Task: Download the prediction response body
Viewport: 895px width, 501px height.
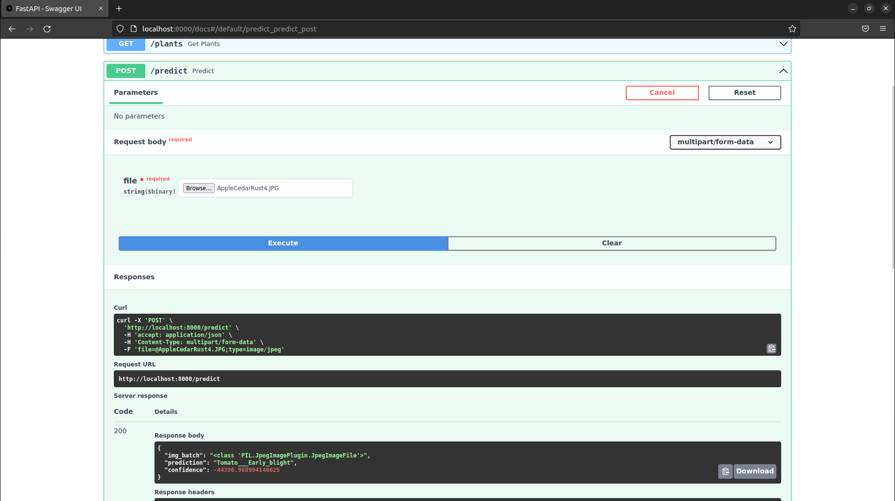Action: tap(754, 471)
